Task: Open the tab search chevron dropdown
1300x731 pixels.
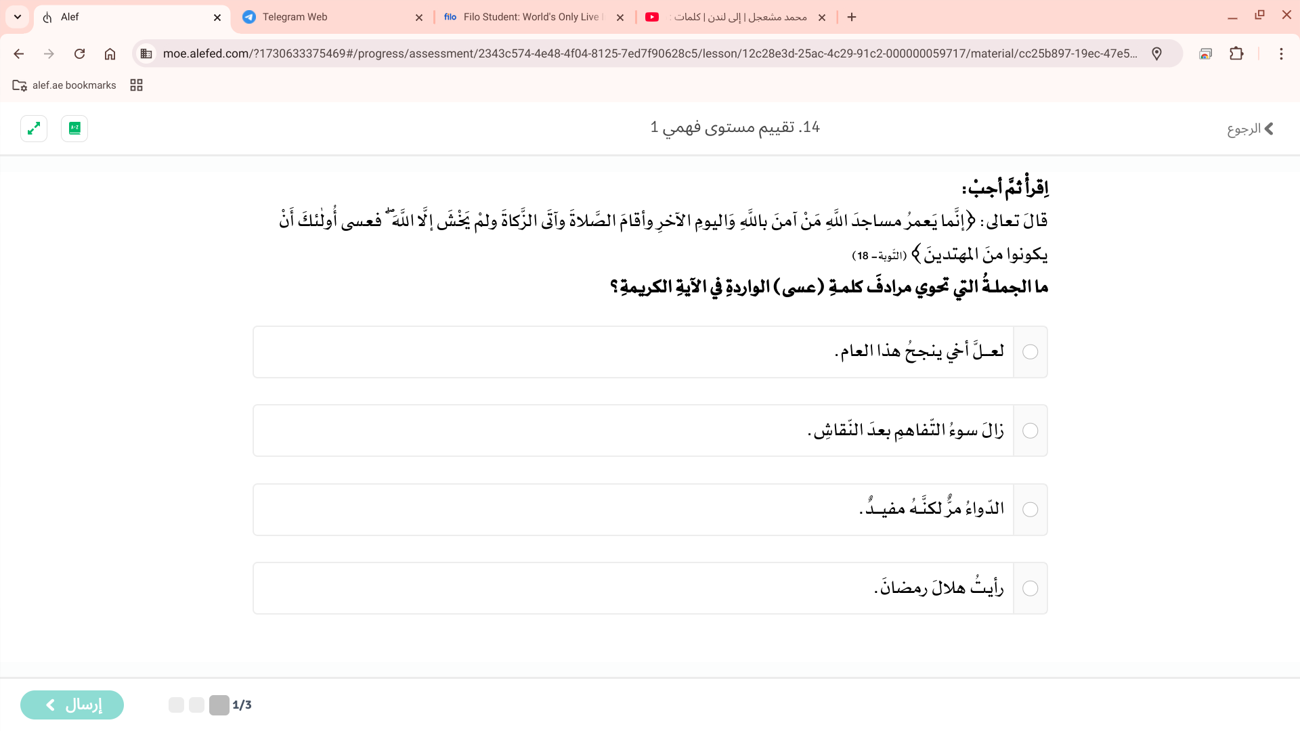Action: click(x=17, y=17)
